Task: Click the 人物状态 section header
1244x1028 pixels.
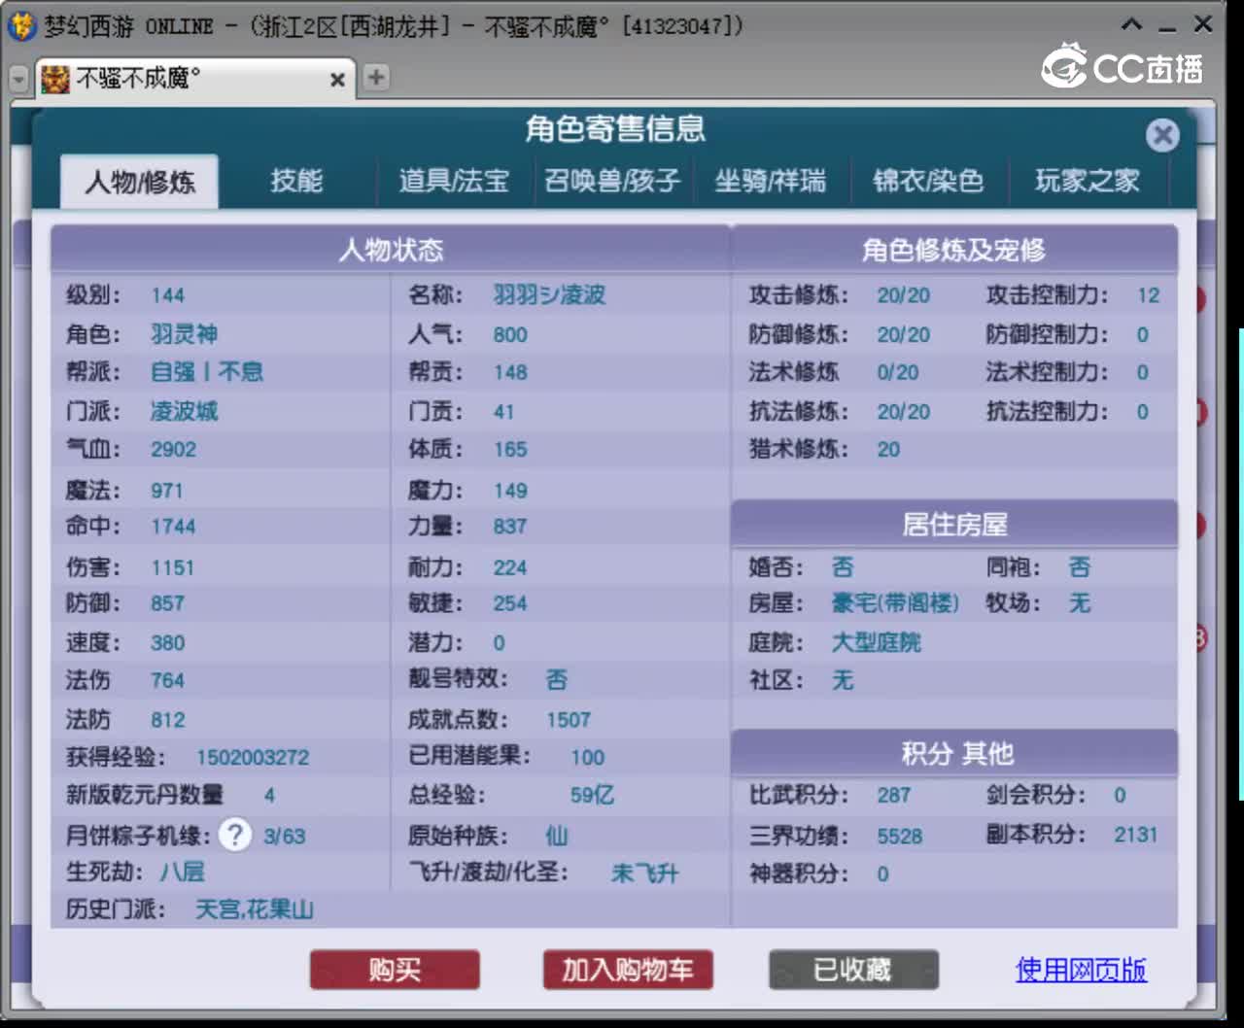Action: tap(391, 251)
